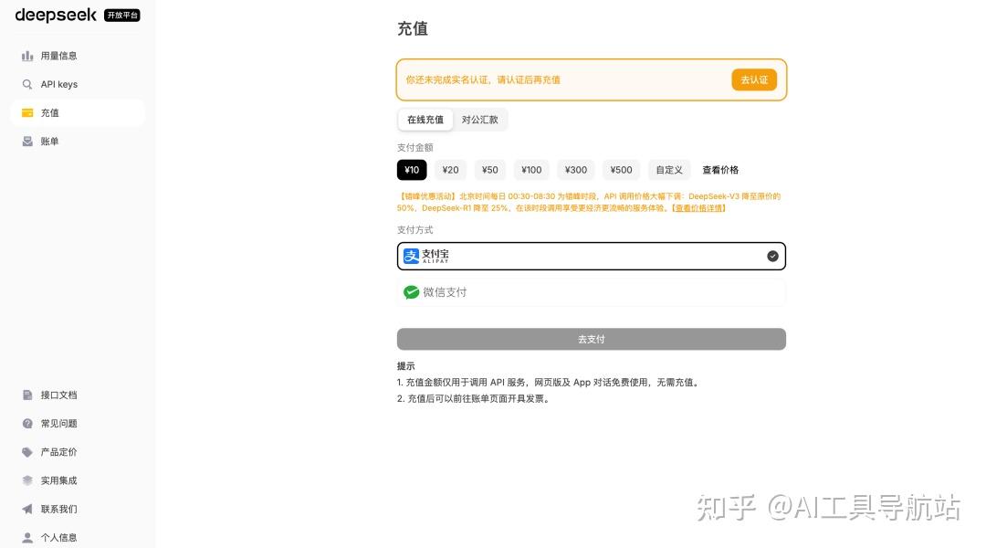
Task: Click the 实用集成 layers icon
Action: pos(27,480)
